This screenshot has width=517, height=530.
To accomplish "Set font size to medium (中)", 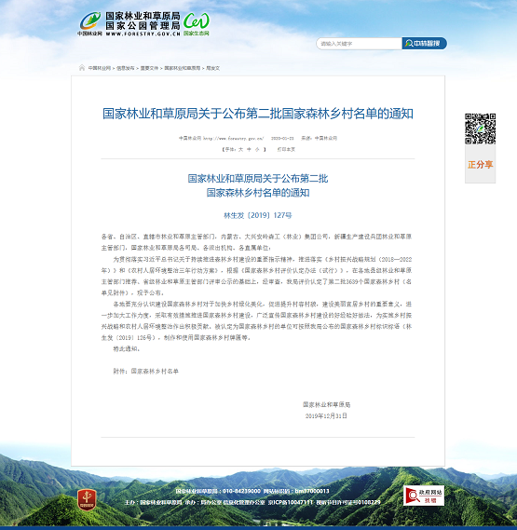I will pos(249,149).
